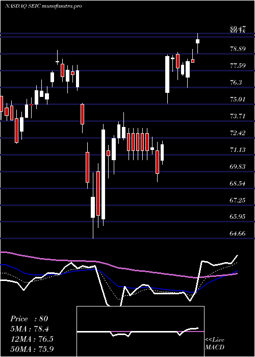Select the 67.25 price axis label

[x=238, y=200]
